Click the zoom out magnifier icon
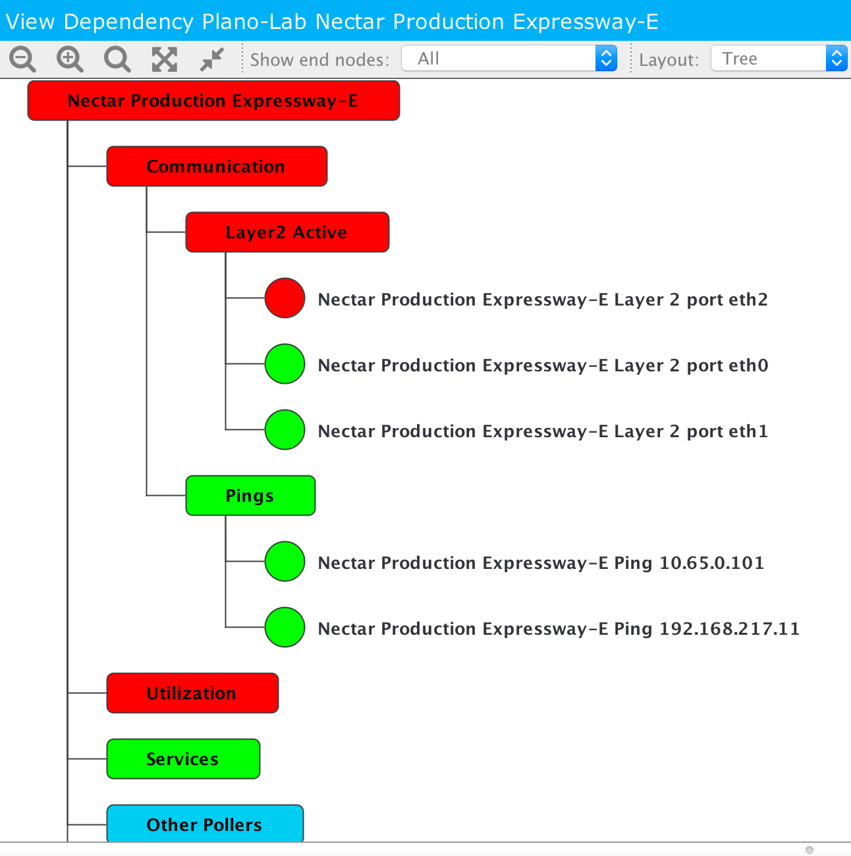The width and height of the screenshot is (851, 856). pyautogui.click(x=22, y=59)
